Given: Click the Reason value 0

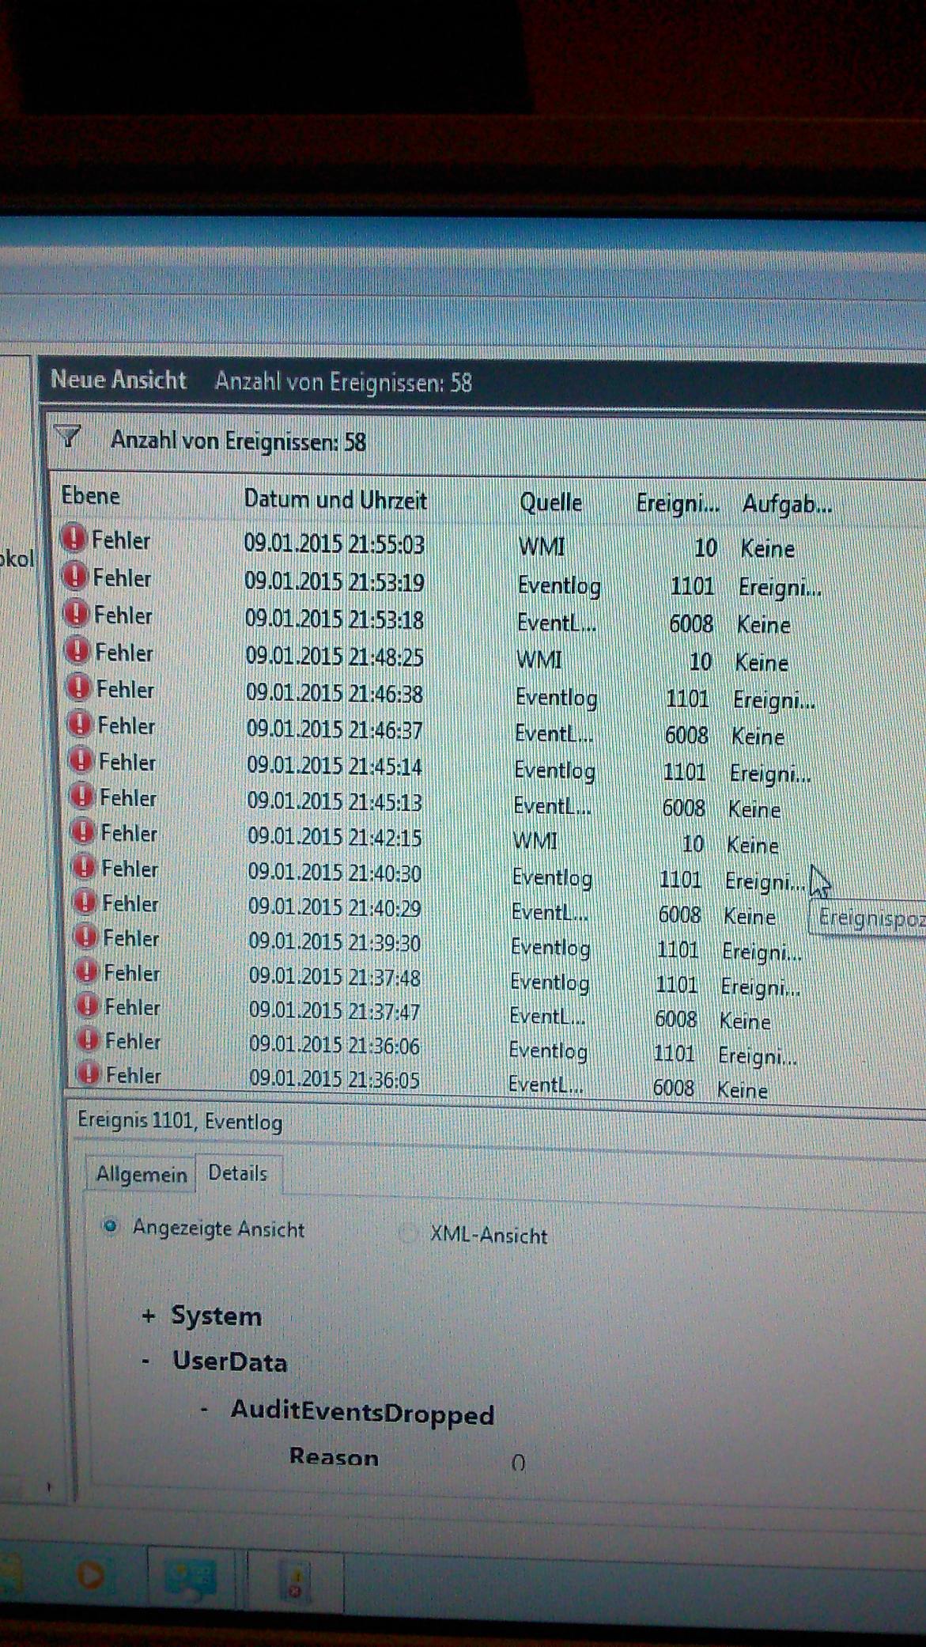Looking at the screenshot, I should (518, 1463).
